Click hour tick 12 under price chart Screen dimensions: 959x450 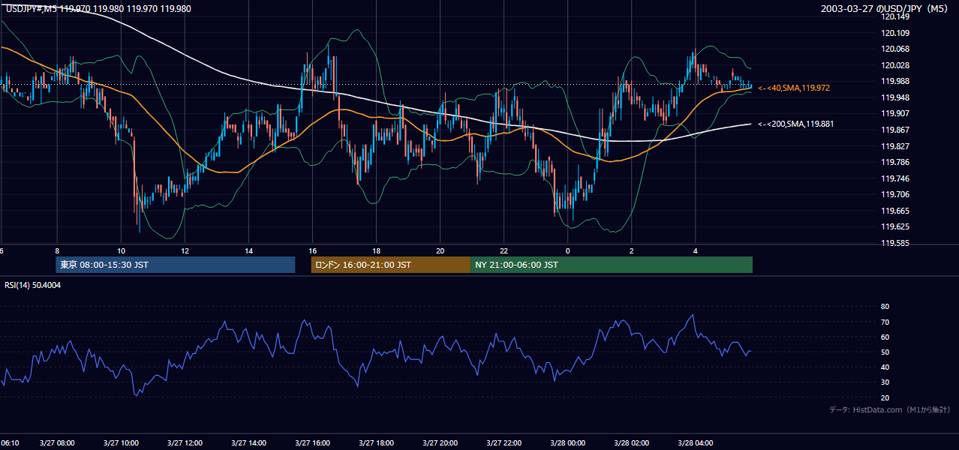[185, 250]
